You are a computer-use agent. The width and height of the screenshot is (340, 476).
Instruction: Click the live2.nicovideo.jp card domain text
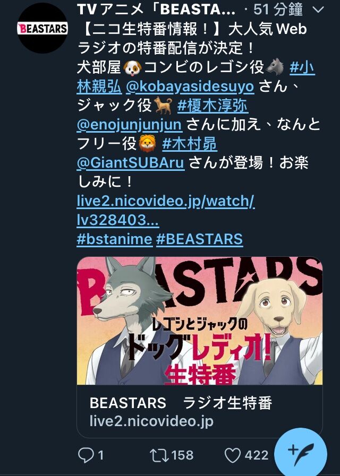point(151,421)
